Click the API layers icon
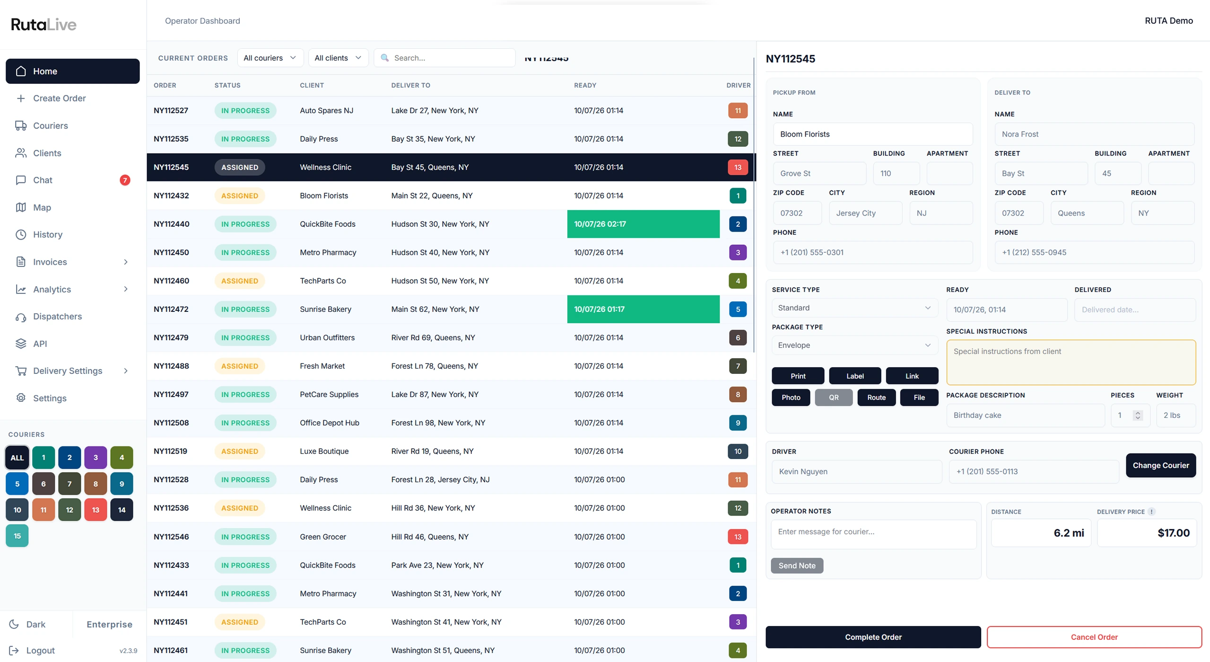 (21, 344)
